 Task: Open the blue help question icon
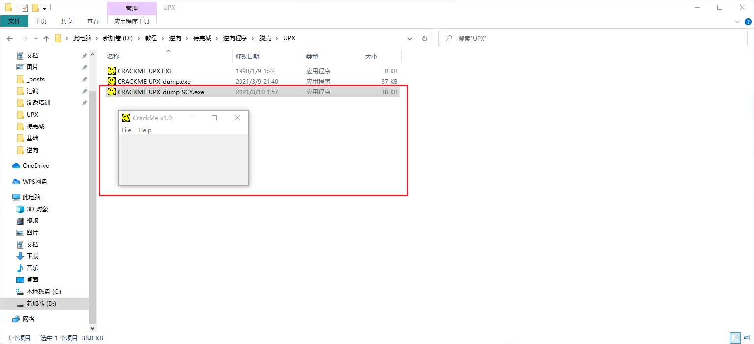tap(747, 21)
